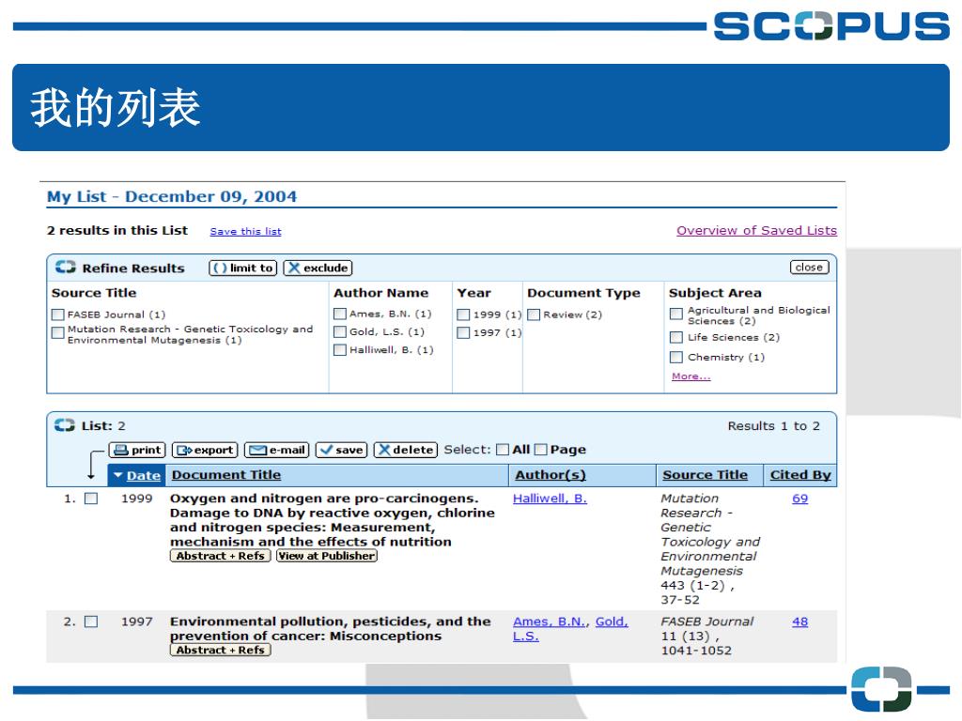962x721 pixels.
Task: Click the Save this list link
Action: point(245,231)
